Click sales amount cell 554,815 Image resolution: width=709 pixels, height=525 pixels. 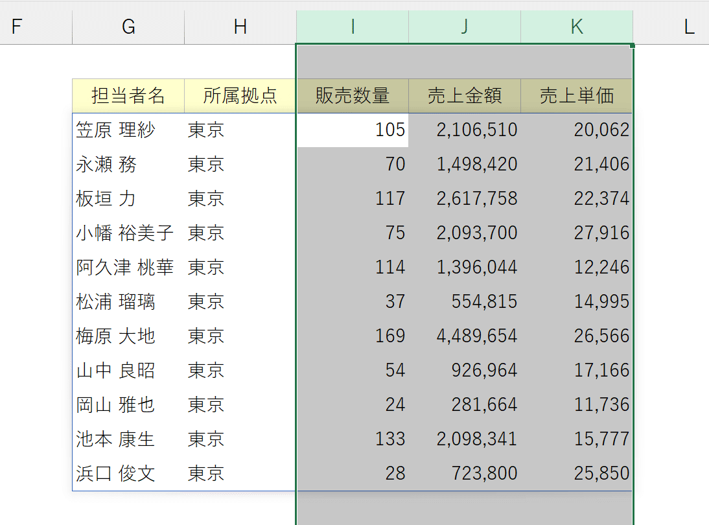click(465, 301)
